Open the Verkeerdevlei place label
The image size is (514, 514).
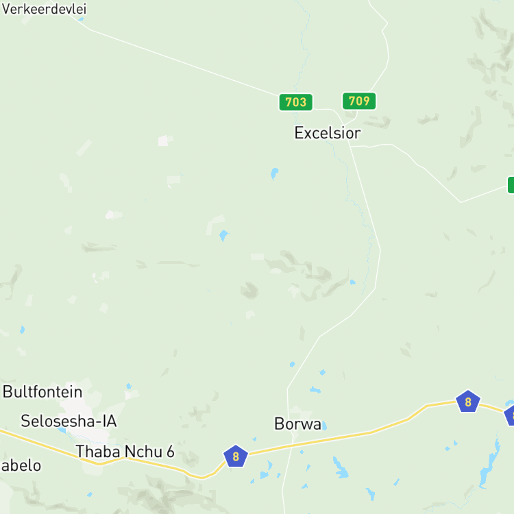pos(44,9)
